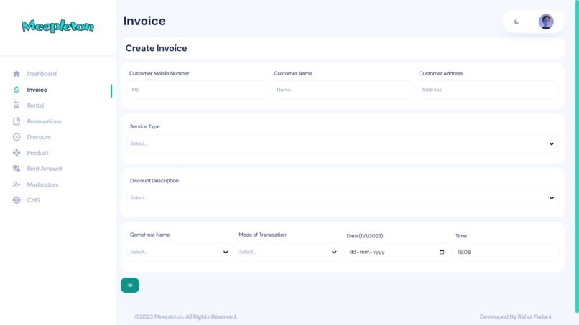Click the Invoice page title

point(144,21)
